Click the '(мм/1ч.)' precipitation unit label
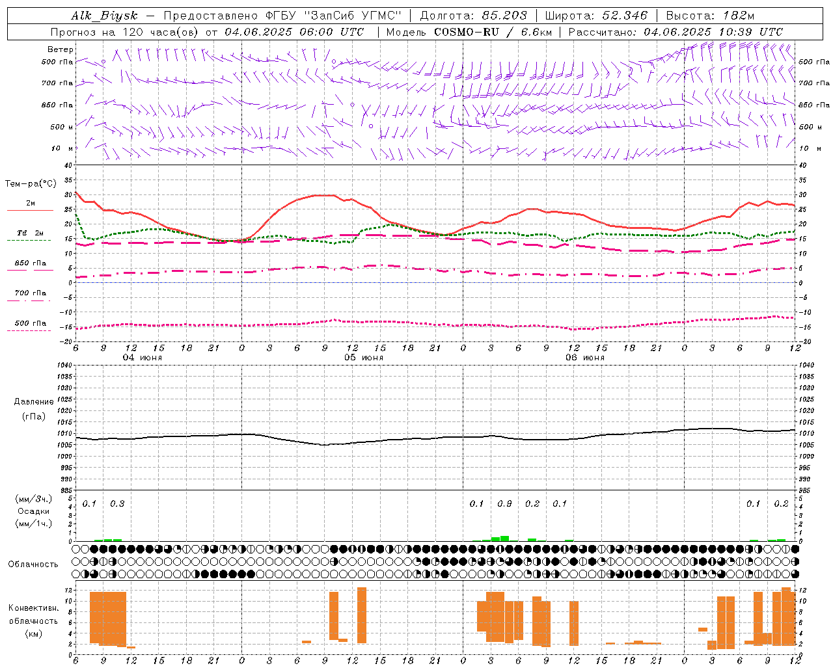This screenshot has height=666, width=833. pos(34,524)
